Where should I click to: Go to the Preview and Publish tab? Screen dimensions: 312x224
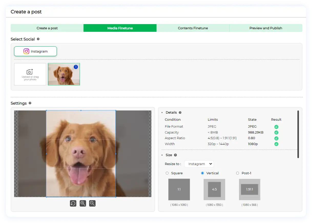(x=266, y=28)
